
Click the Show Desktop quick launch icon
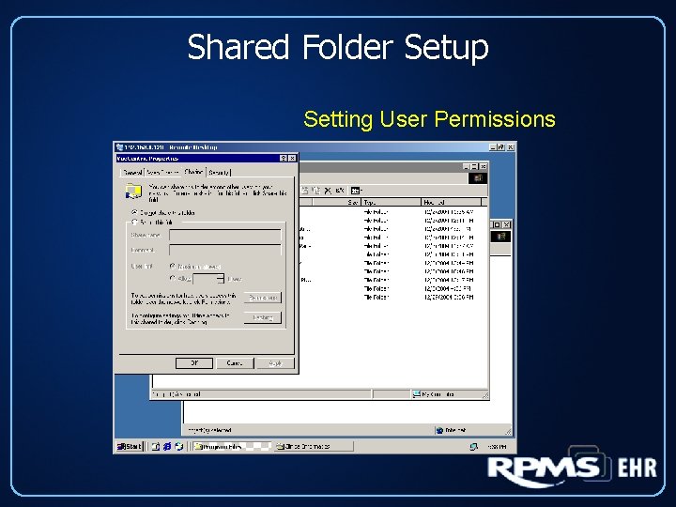(155, 447)
